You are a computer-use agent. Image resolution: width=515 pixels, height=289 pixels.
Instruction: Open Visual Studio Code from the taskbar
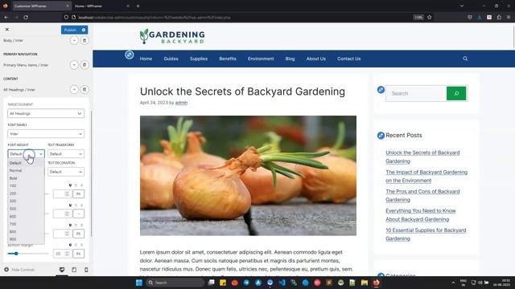click(282, 283)
